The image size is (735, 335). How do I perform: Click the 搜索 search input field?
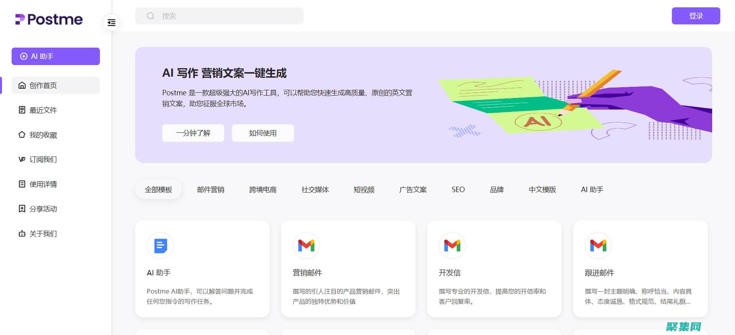226,16
